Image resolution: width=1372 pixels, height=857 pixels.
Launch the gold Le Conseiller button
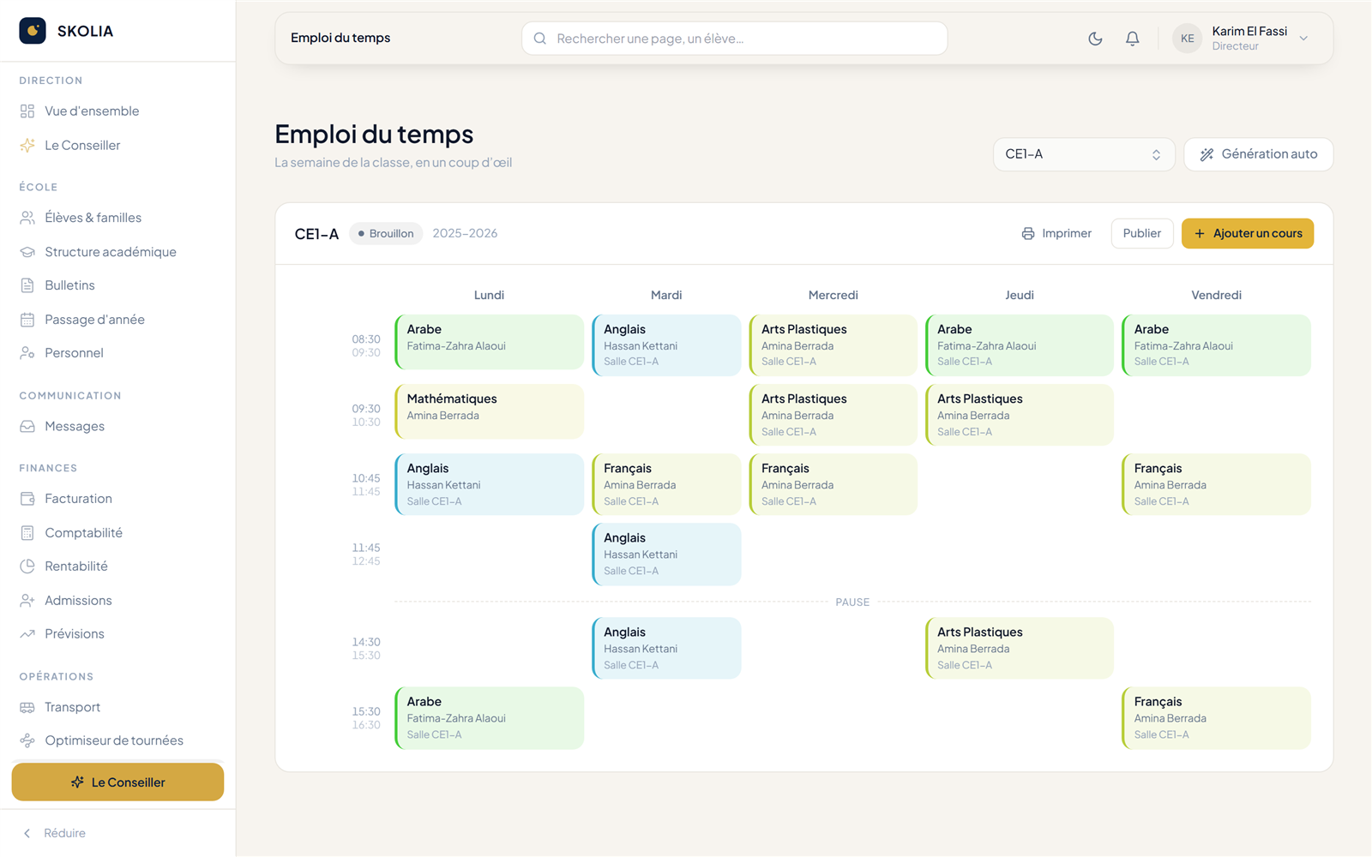(117, 782)
